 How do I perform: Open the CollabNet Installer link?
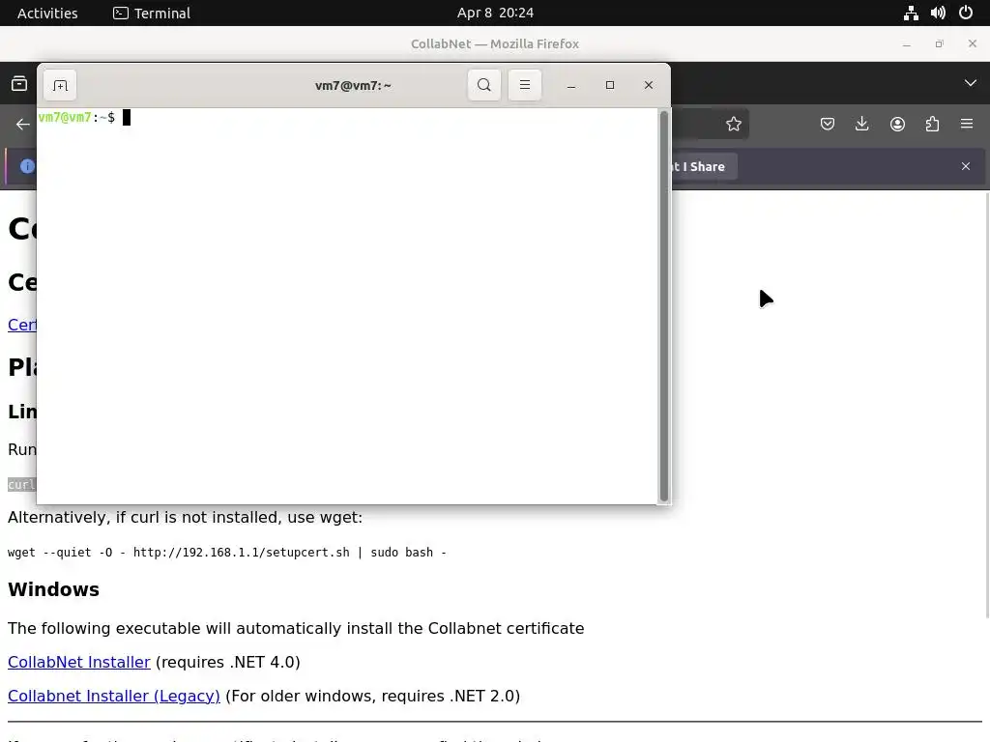(79, 662)
